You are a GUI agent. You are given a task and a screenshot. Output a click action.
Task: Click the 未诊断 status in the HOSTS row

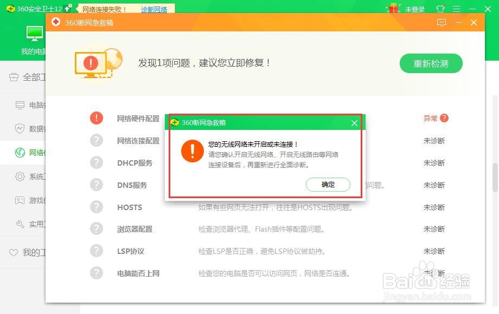click(x=434, y=207)
